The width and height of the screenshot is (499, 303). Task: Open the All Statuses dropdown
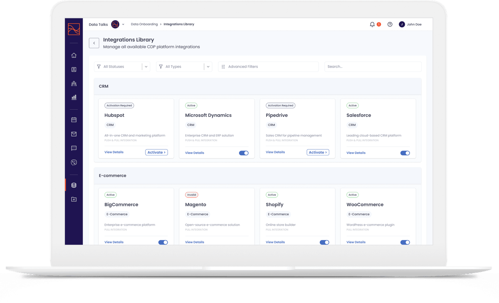point(122,67)
